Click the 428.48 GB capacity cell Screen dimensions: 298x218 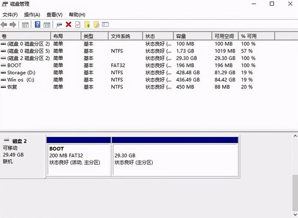188,73
